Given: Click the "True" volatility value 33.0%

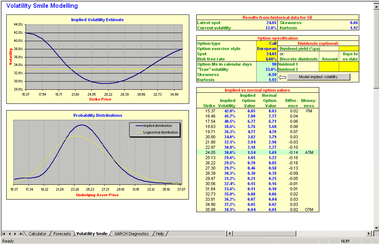Looking at the screenshot, I should click(x=267, y=69).
